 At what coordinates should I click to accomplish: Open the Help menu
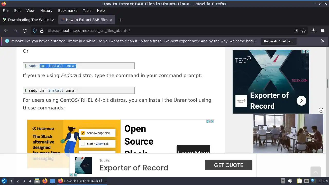(101, 11)
